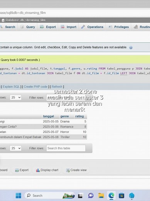
Task: Click the database icon in the breadcrumb
Action: click(x=3, y=20)
